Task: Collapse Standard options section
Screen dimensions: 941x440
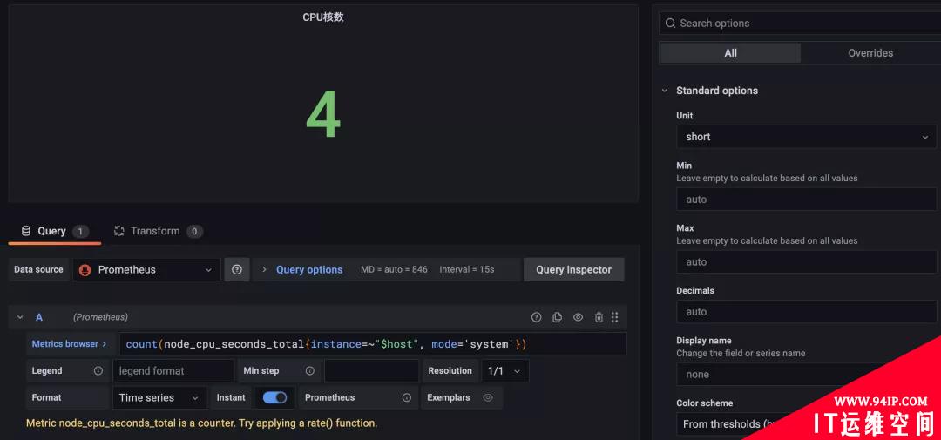Action: [664, 91]
